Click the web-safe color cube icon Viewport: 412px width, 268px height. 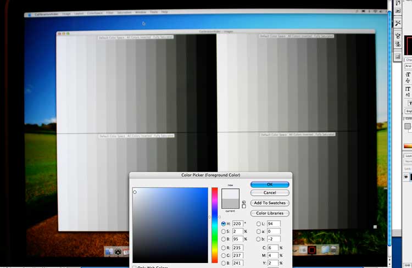pos(244,202)
